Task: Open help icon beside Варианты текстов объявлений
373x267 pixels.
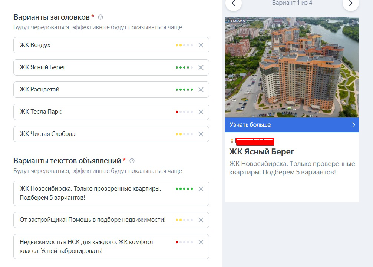Action: [x=132, y=161]
